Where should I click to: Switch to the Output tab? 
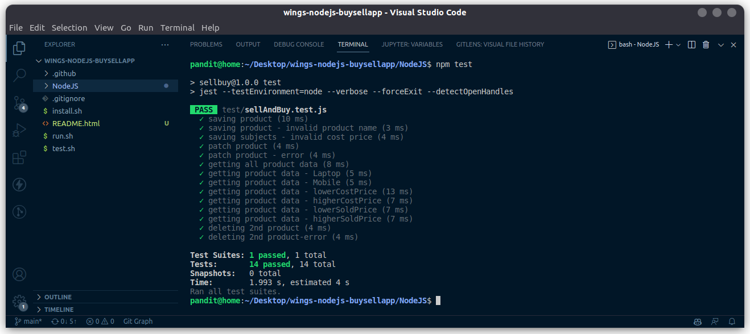[x=248, y=44]
